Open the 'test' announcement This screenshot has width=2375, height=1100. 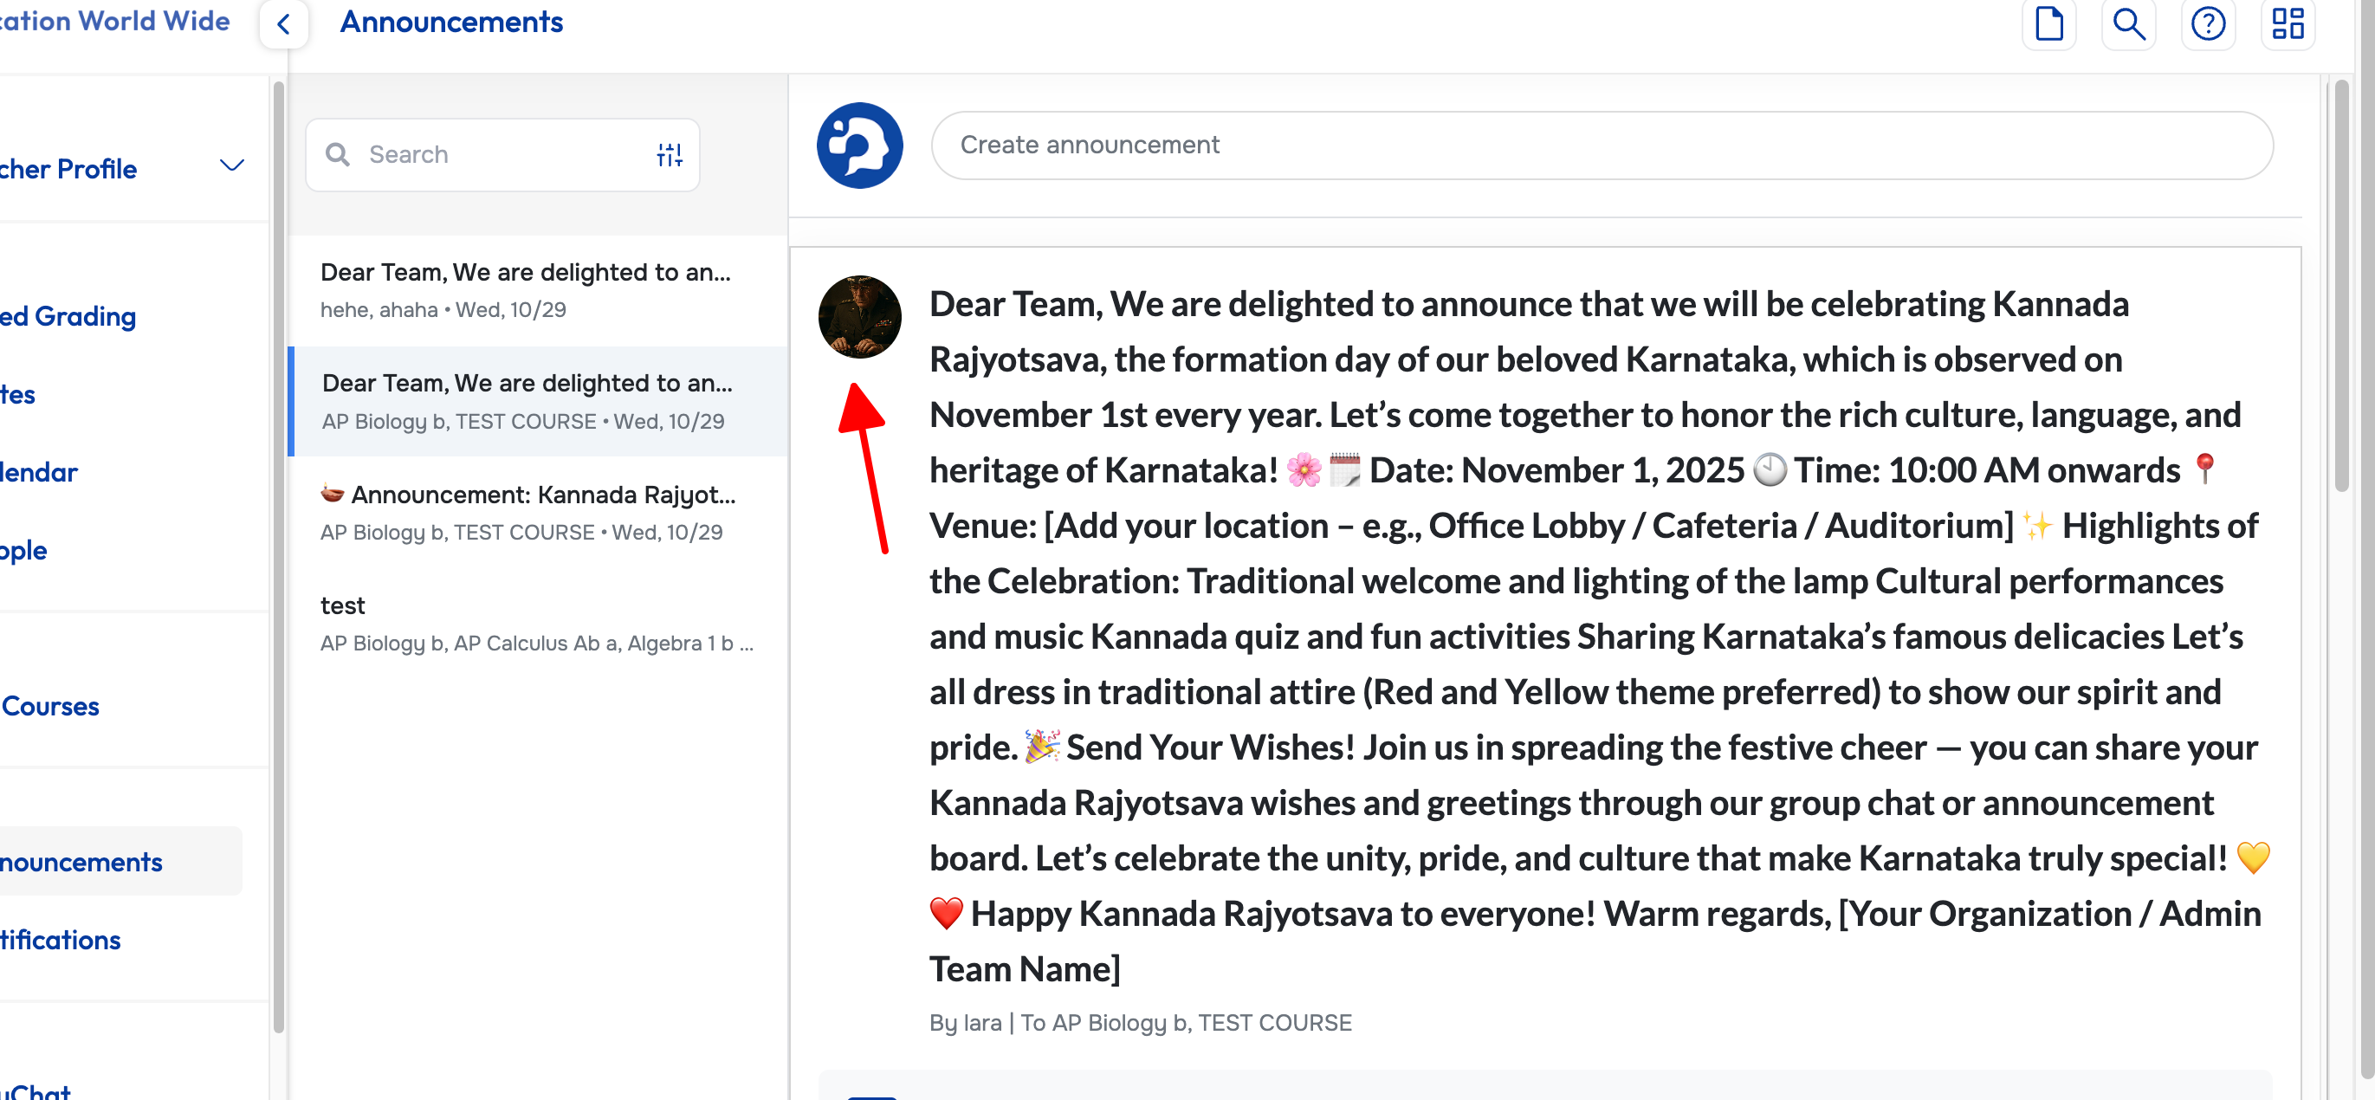[x=537, y=624]
